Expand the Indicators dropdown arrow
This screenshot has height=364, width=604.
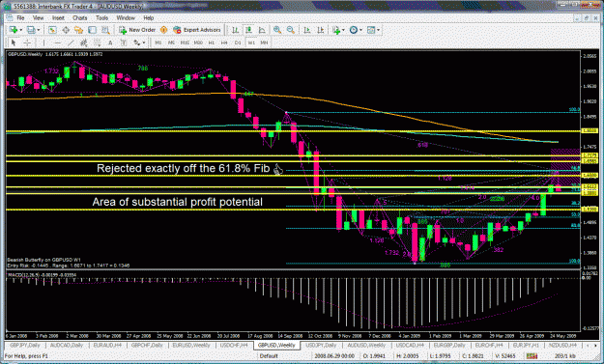343,30
